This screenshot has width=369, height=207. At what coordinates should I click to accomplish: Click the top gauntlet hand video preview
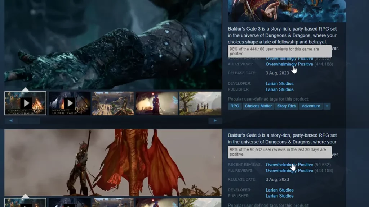[113, 45]
